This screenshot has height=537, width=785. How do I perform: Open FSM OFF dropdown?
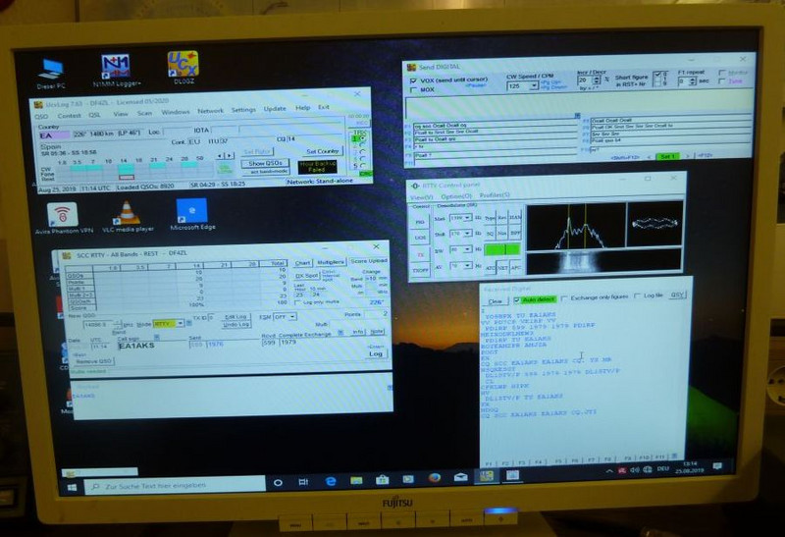click(x=292, y=316)
